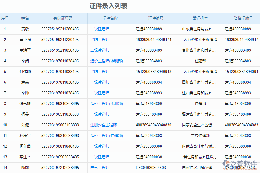The image size is (260, 173).
Task: Open 何正茵's 一级建造师 certificate link
Action: point(100,146)
